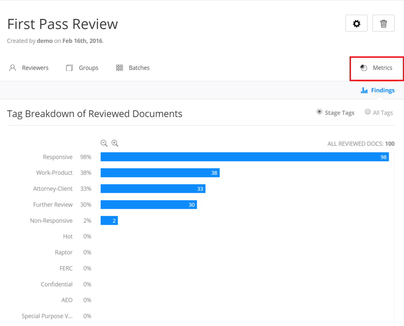
Task: Click the Further Review bar showing 30
Action: [x=149, y=205]
